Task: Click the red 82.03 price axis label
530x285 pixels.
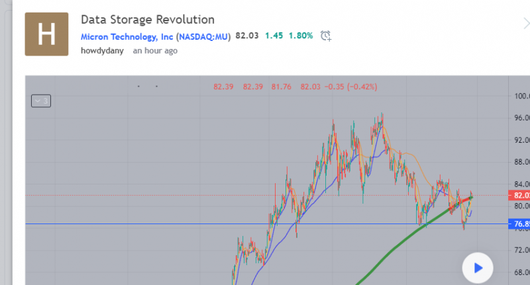Action: (521, 195)
